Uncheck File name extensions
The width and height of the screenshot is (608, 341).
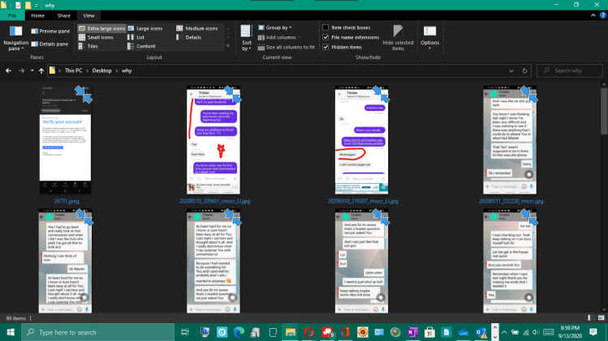coord(326,37)
